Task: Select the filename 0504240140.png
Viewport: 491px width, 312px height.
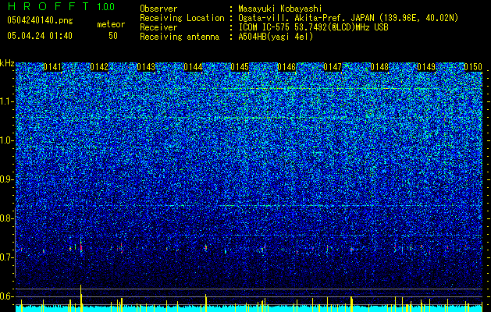Action: tap(40, 20)
